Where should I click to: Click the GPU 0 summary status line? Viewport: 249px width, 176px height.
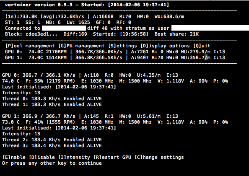click(115, 52)
